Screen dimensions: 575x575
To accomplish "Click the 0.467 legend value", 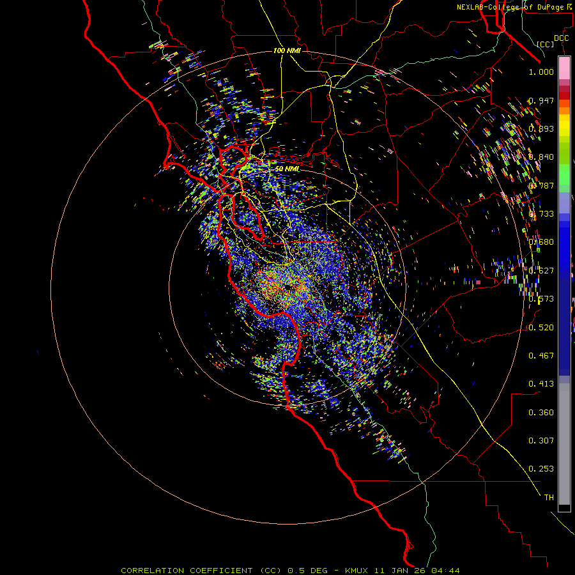I will pos(541,356).
